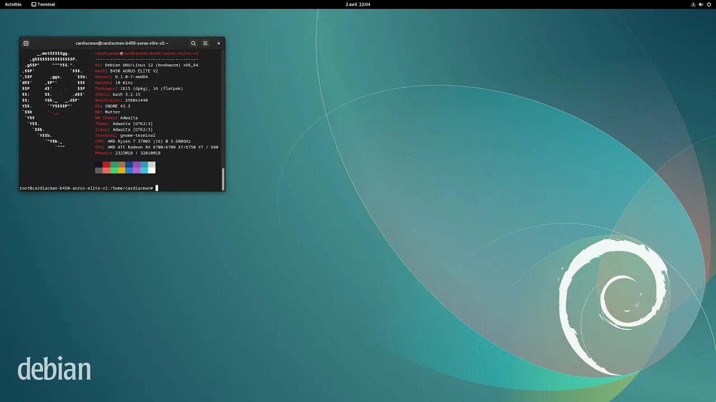Click the Icons line Adwaita [GTK2/3]

pyautogui.click(x=124, y=130)
